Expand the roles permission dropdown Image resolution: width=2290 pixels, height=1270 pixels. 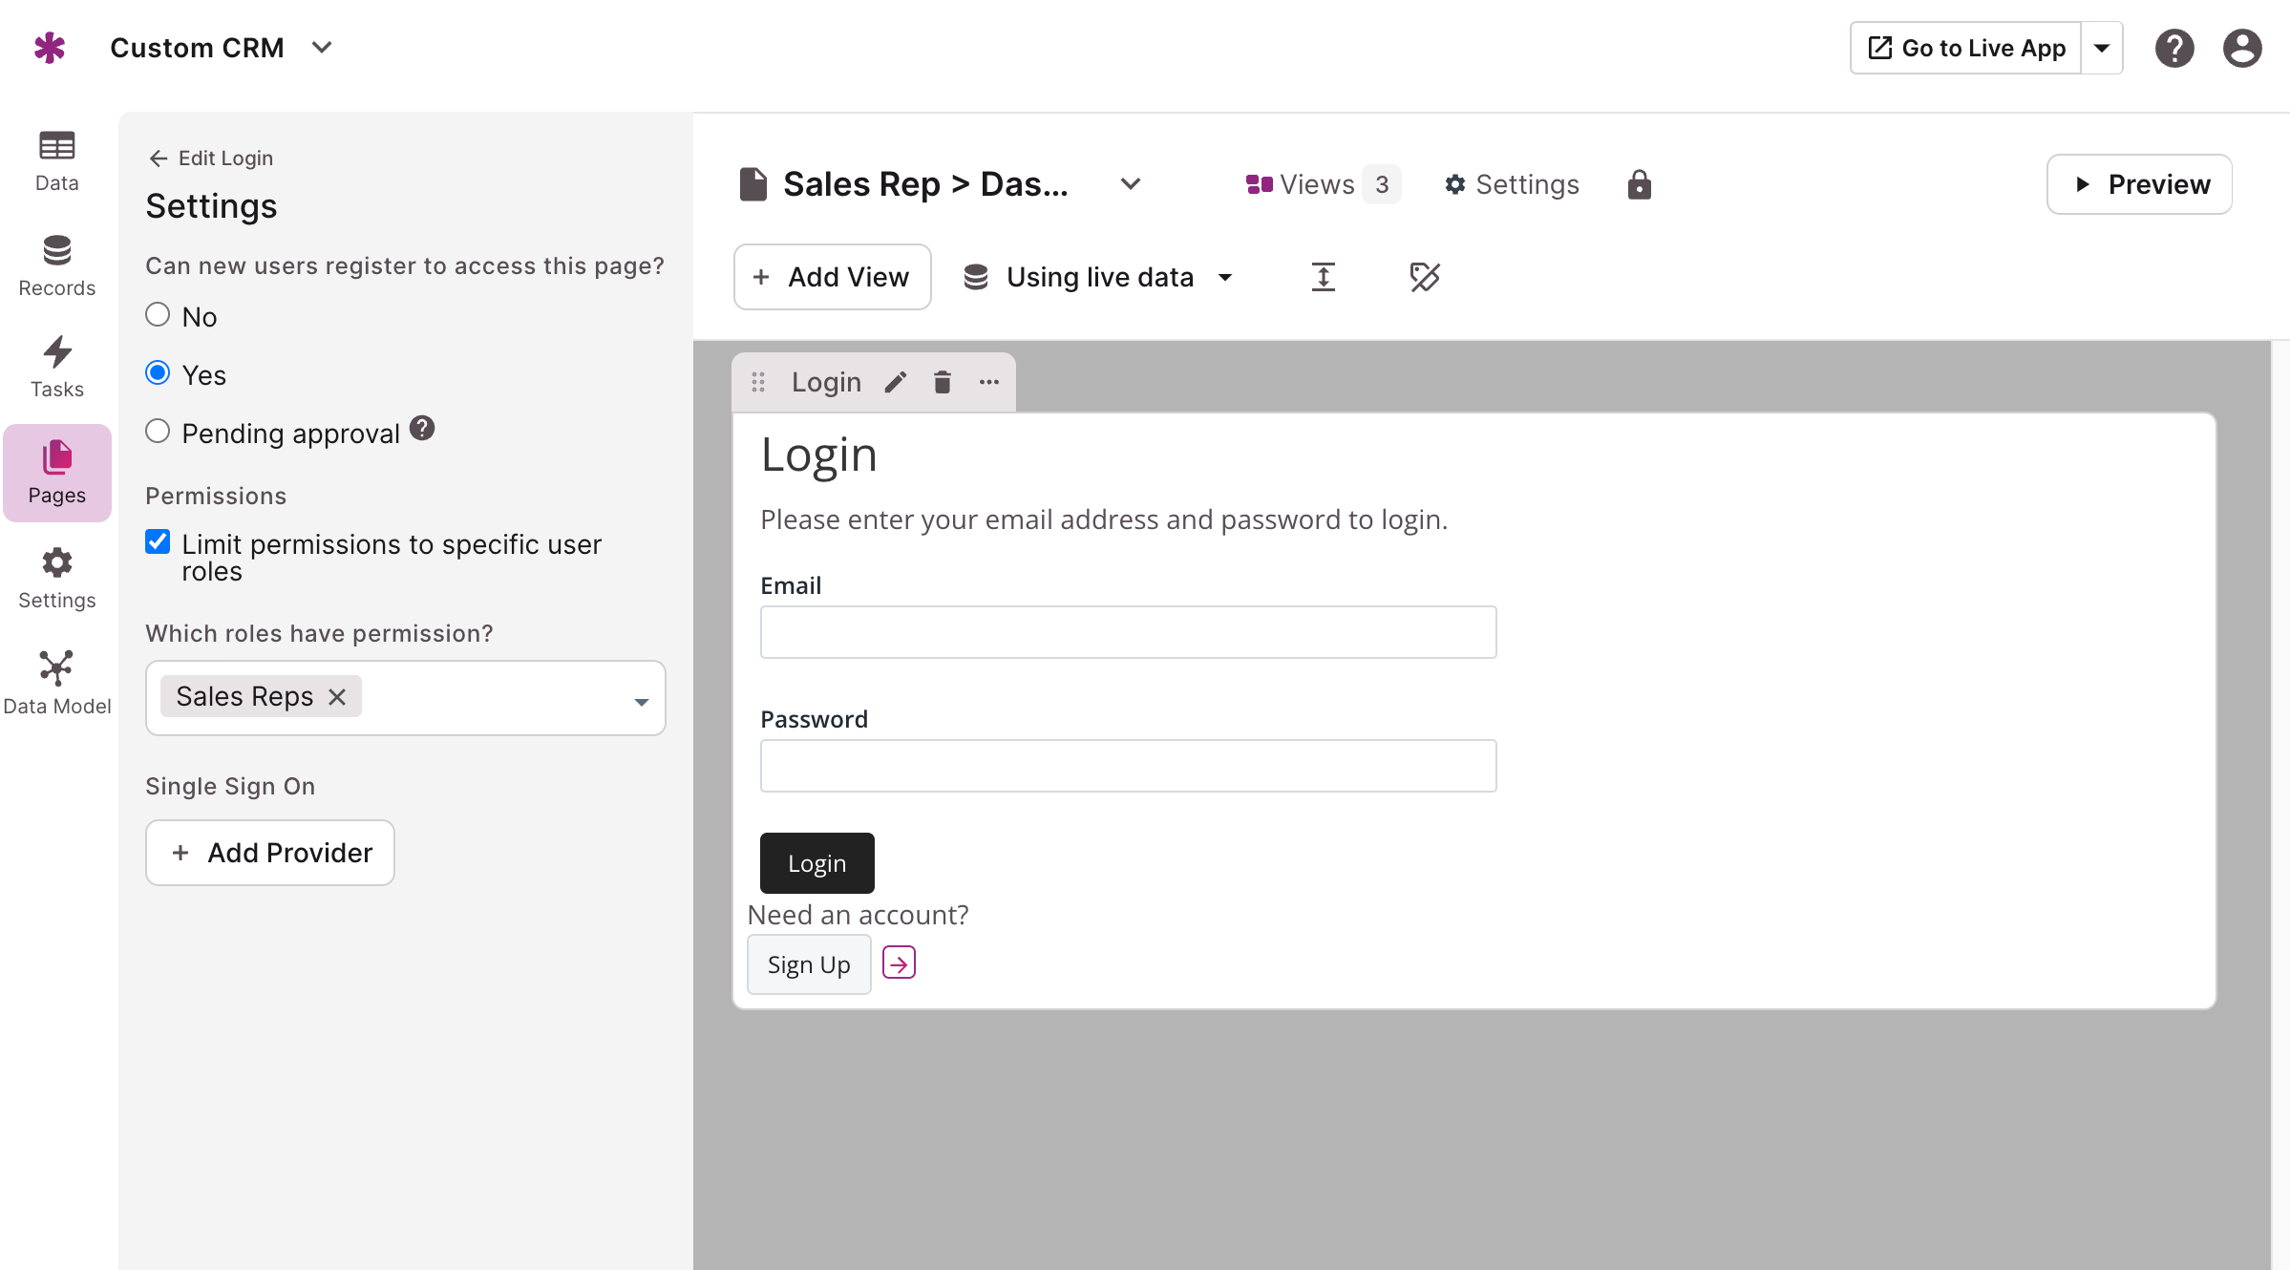(x=642, y=701)
